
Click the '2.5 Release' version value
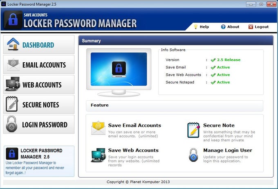(229, 60)
